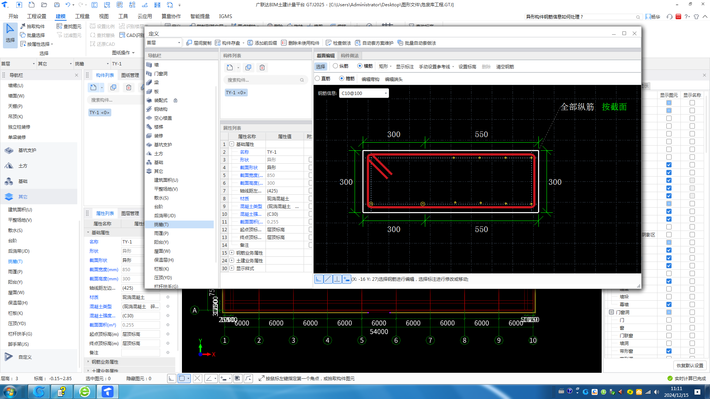Toggle 显示图元 checkbox for 幕墙 row
Image resolution: width=710 pixels, height=399 pixels.
(669, 304)
